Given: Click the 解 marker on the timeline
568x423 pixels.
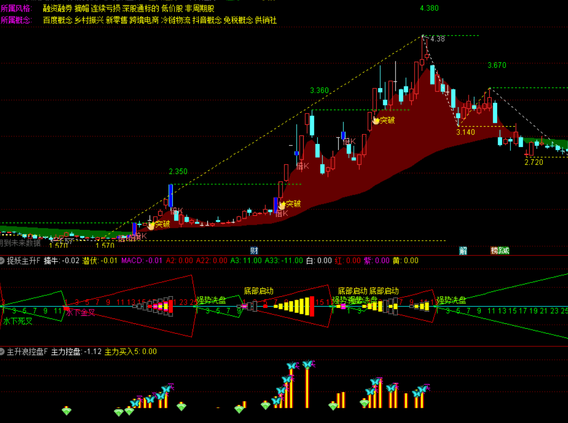Looking at the screenshot, I should click(x=463, y=251).
